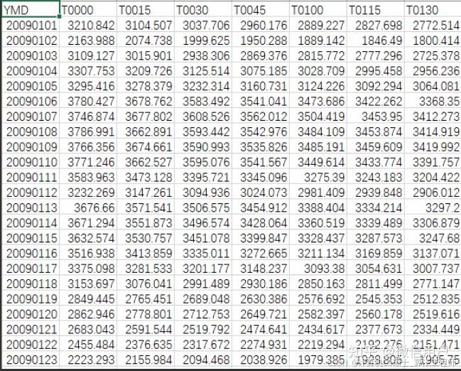
Task: Click the cell containing 1846.49
Action: click(376, 41)
